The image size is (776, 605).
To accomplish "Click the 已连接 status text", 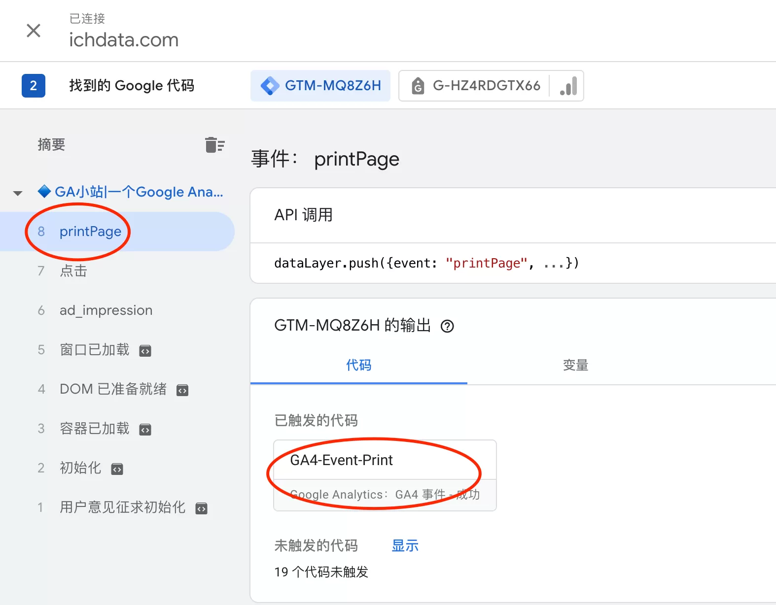I will (87, 19).
